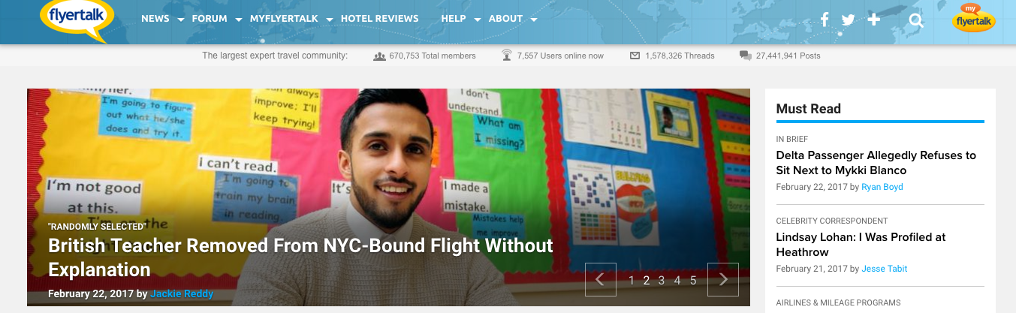This screenshot has width=1016, height=313.
Task: Open the Delta Passenger Mykki Blanco article
Action: tap(876, 162)
